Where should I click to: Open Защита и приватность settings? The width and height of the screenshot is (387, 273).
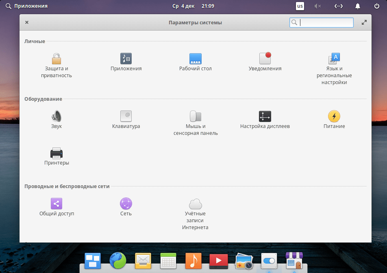click(57, 59)
